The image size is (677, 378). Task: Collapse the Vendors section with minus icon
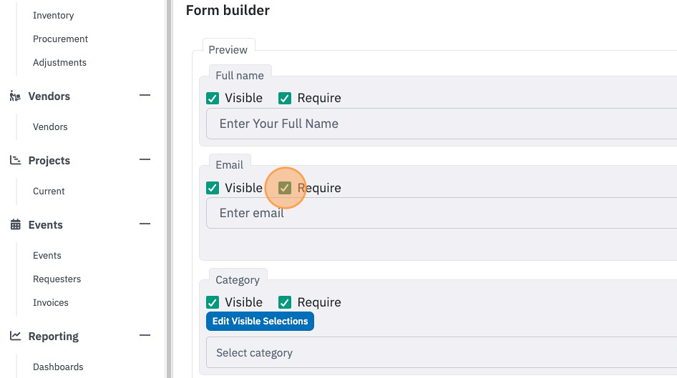(145, 95)
